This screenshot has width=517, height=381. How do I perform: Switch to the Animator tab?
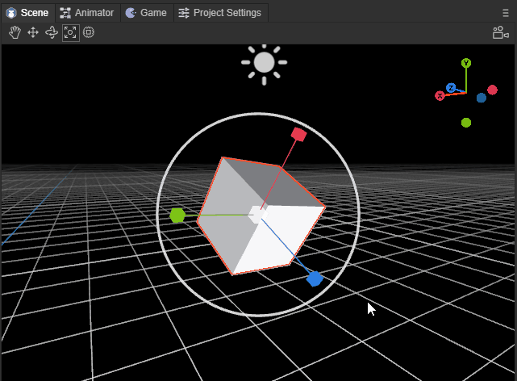click(88, 13)
